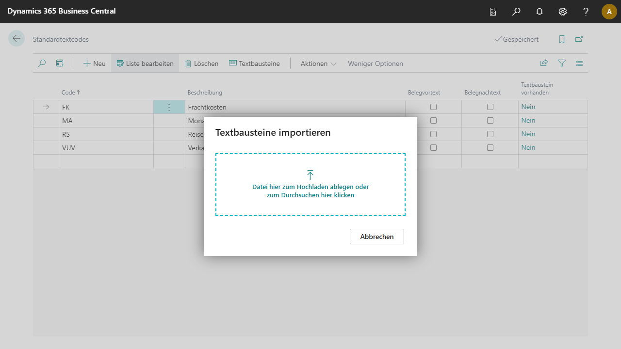This screenshot has height=349, width=621.
Task: Select Liste bearbeiten in the toolbar
Action: [x=145, y=63]
